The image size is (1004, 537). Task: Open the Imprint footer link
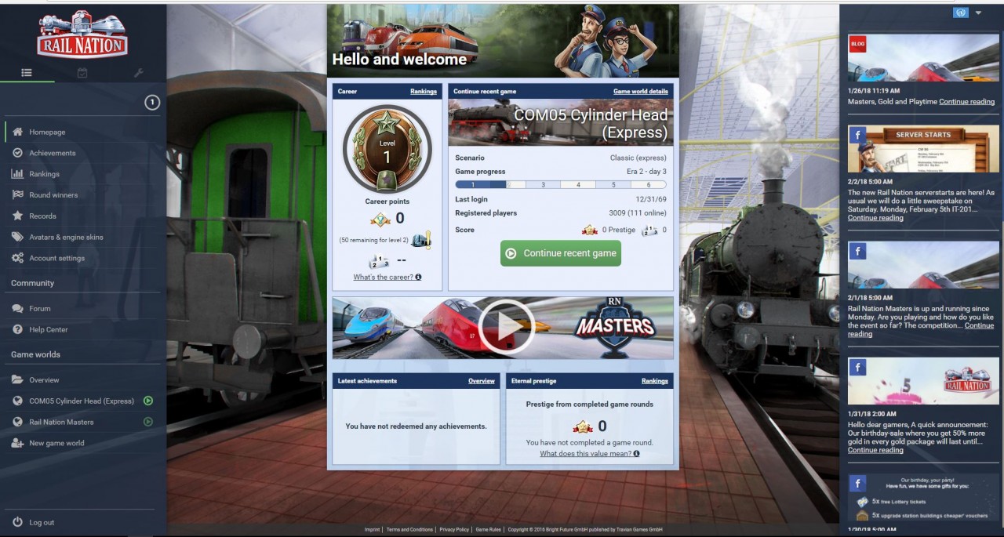coord(372,530)
